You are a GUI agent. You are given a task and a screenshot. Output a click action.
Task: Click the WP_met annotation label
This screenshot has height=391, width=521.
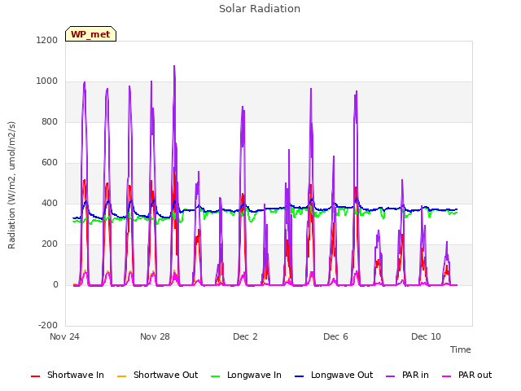point(90,34)
